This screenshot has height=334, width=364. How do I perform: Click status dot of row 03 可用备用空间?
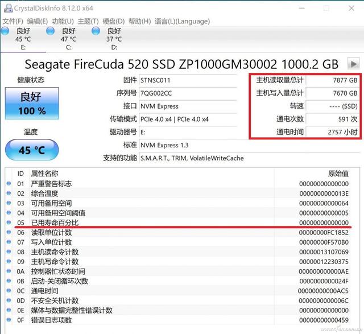coord(9,203)
